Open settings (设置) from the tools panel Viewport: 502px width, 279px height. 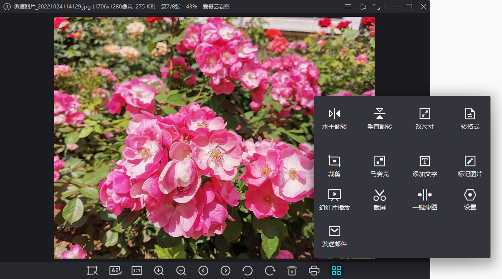click(470, 195)
